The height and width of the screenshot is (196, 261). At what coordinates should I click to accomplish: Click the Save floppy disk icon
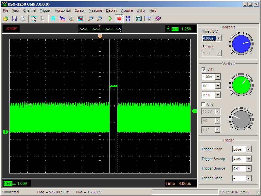click(14, 19)
